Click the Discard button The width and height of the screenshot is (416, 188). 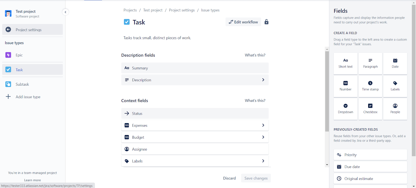[x=229, y=178]
